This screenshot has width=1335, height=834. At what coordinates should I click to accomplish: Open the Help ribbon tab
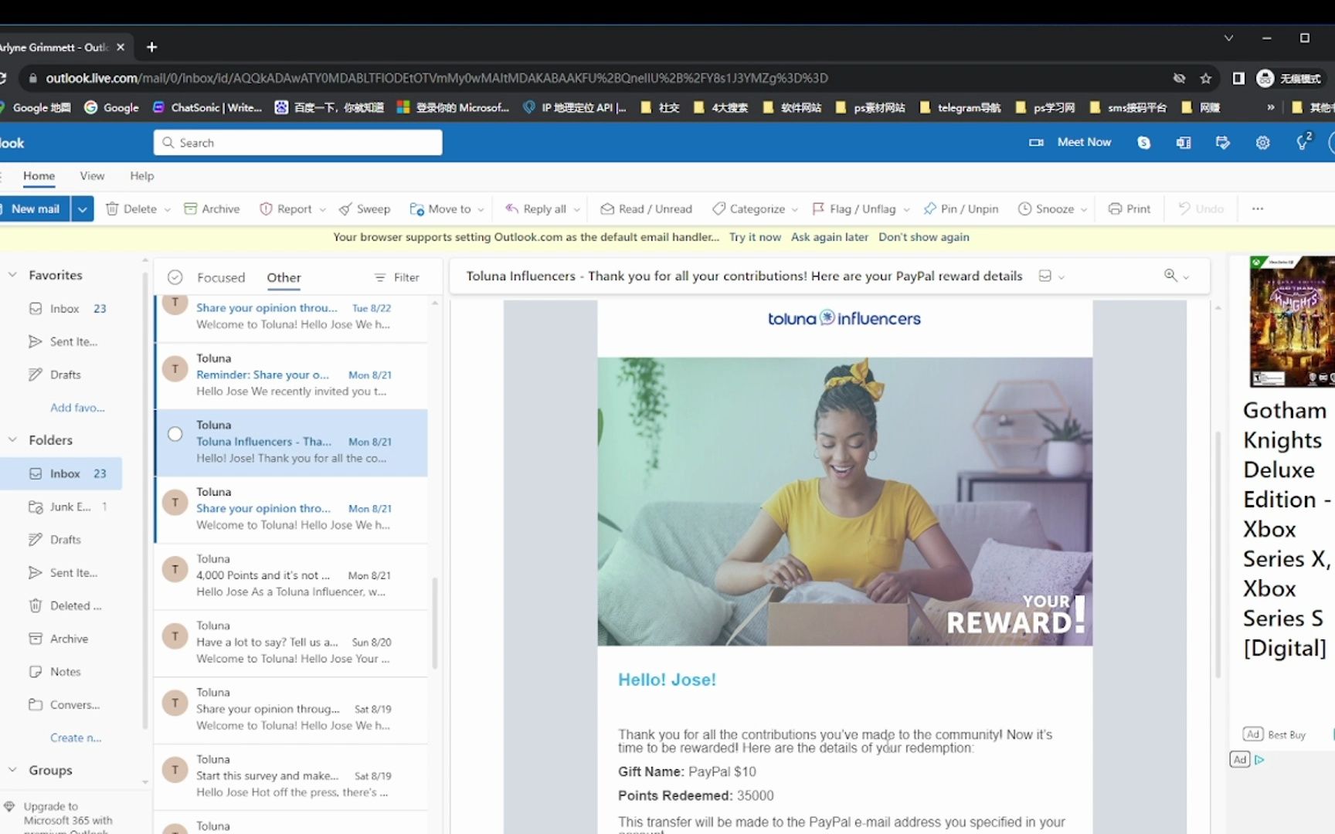142,176
